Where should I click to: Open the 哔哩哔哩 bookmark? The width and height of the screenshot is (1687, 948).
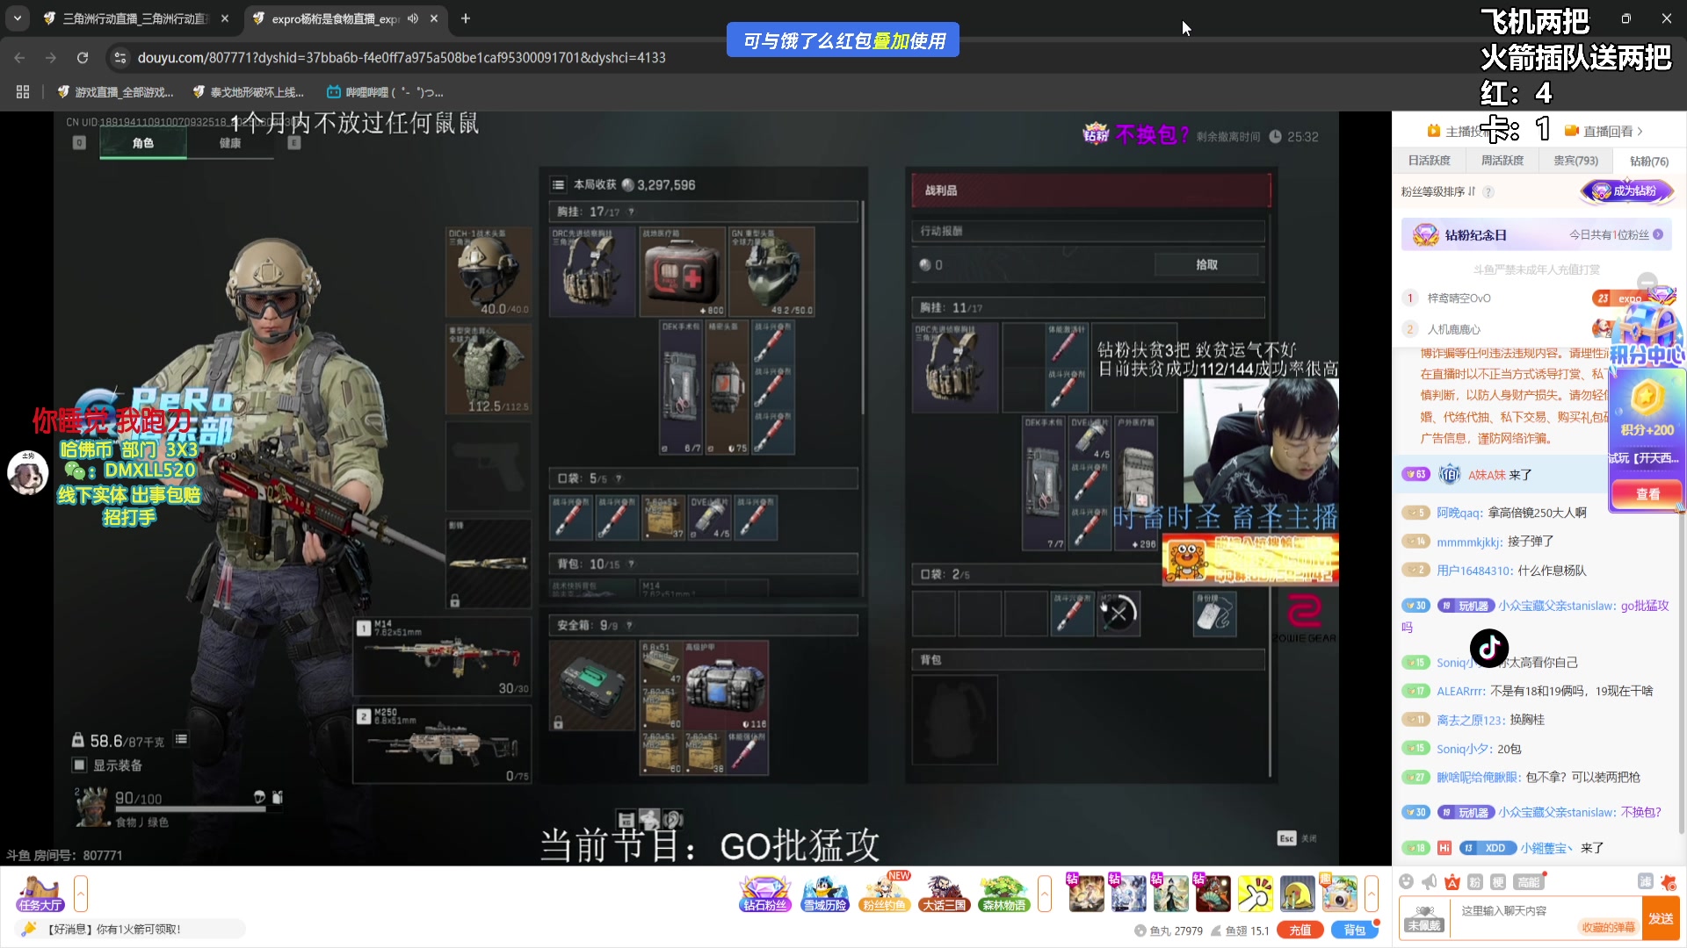coord(385,91)
